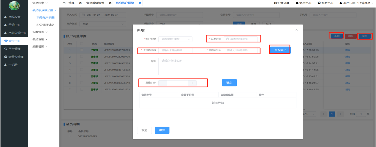Increase 批量积分 with plus button

(x=192, y=83)
